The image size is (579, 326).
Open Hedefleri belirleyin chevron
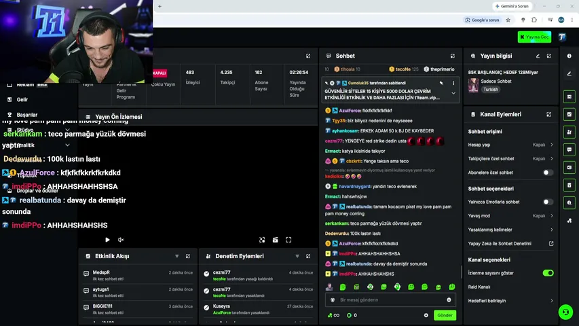point(552,301)
